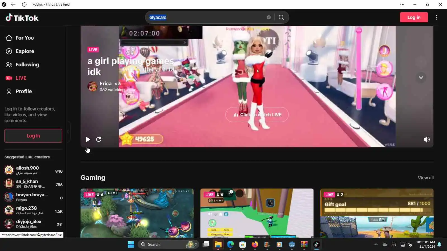Open File Explorer from the taskbar

(x=218, y=244)
